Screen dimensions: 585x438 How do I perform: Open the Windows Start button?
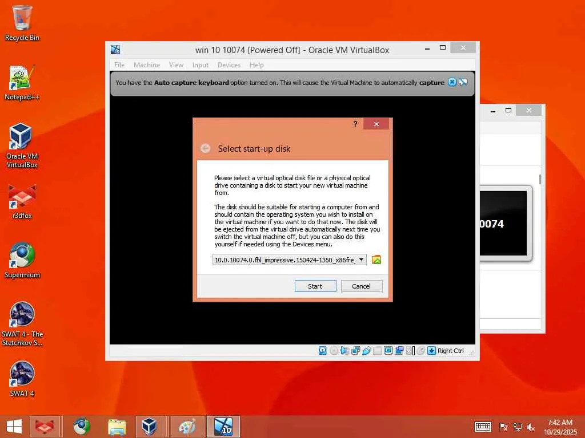click(14, 427)
